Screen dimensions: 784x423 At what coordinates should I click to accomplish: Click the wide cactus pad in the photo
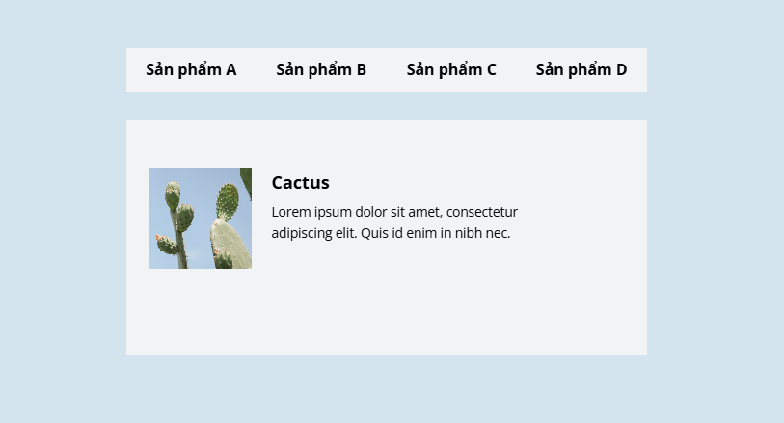coord(230,242)
